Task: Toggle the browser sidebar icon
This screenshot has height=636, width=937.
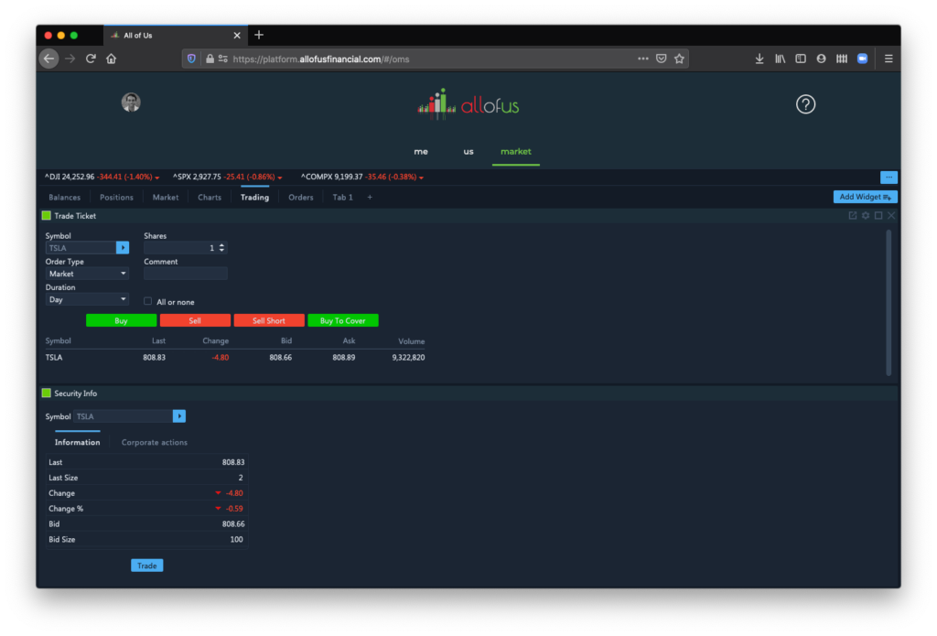Action: [x=801, y=59]
